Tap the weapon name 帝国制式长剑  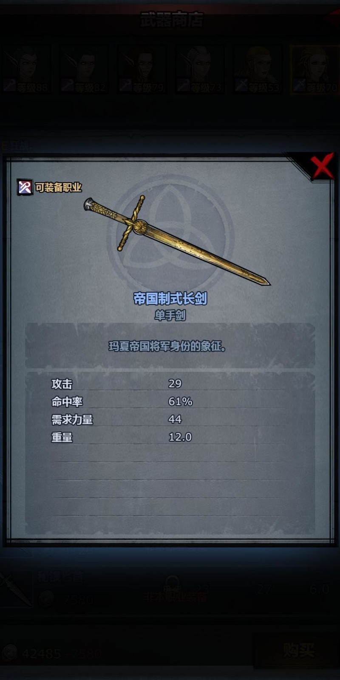(170, 299)
